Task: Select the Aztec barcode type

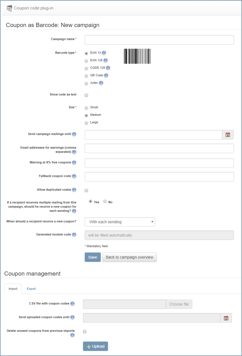Action: coord(86,84)
